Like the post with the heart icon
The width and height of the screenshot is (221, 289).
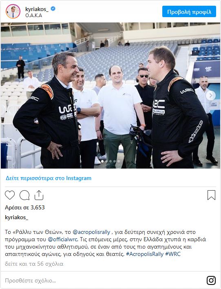click(10, 195)
